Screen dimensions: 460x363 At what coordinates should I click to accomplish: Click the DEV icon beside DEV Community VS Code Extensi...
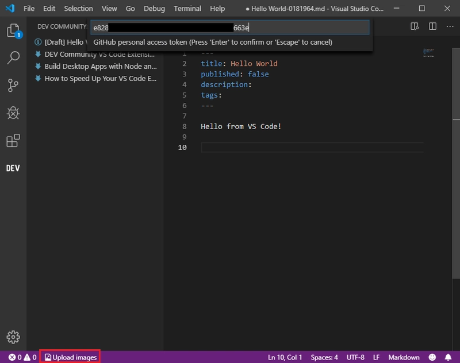38,54
